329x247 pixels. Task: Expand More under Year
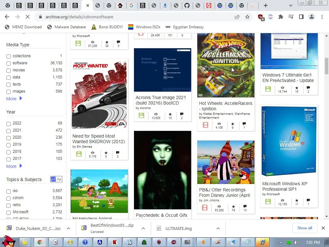(x=14, y=166)
